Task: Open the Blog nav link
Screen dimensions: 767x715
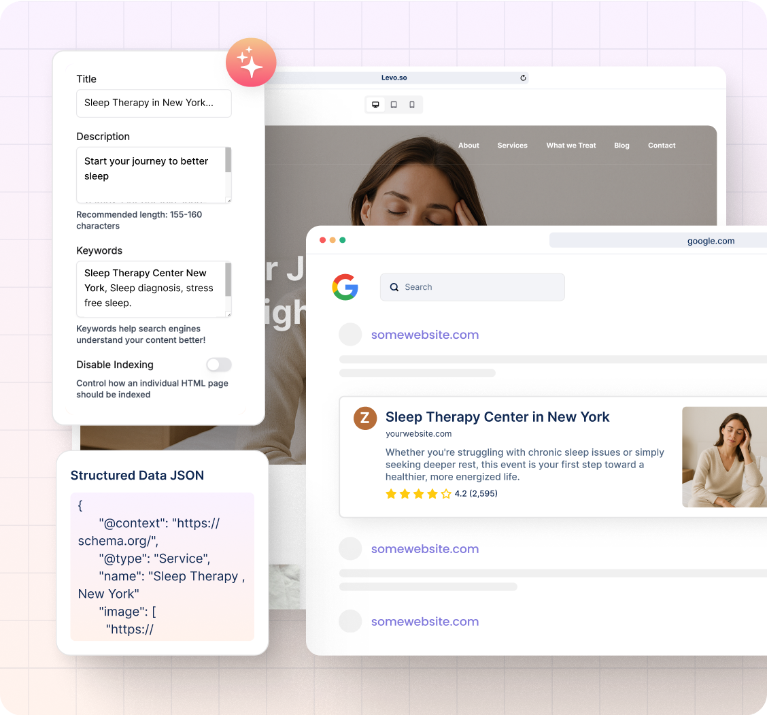Action: coord(621,146)
